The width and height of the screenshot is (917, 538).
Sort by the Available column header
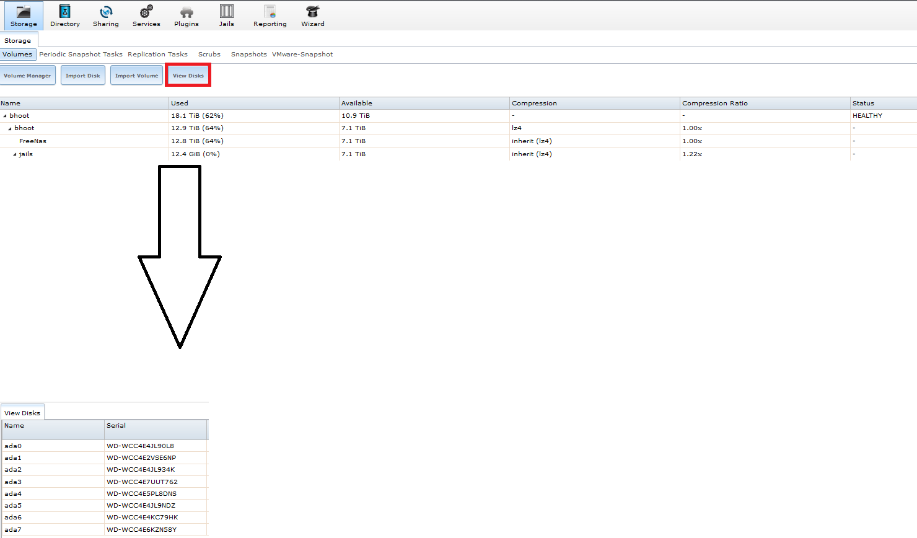pyautogui.click(x=424, y=104)
